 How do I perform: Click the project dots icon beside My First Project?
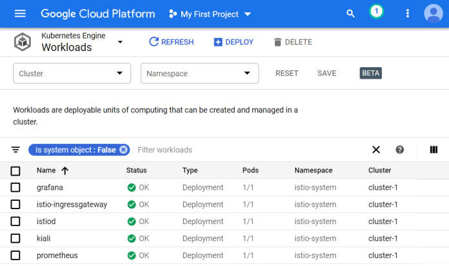tap(173, 14)
